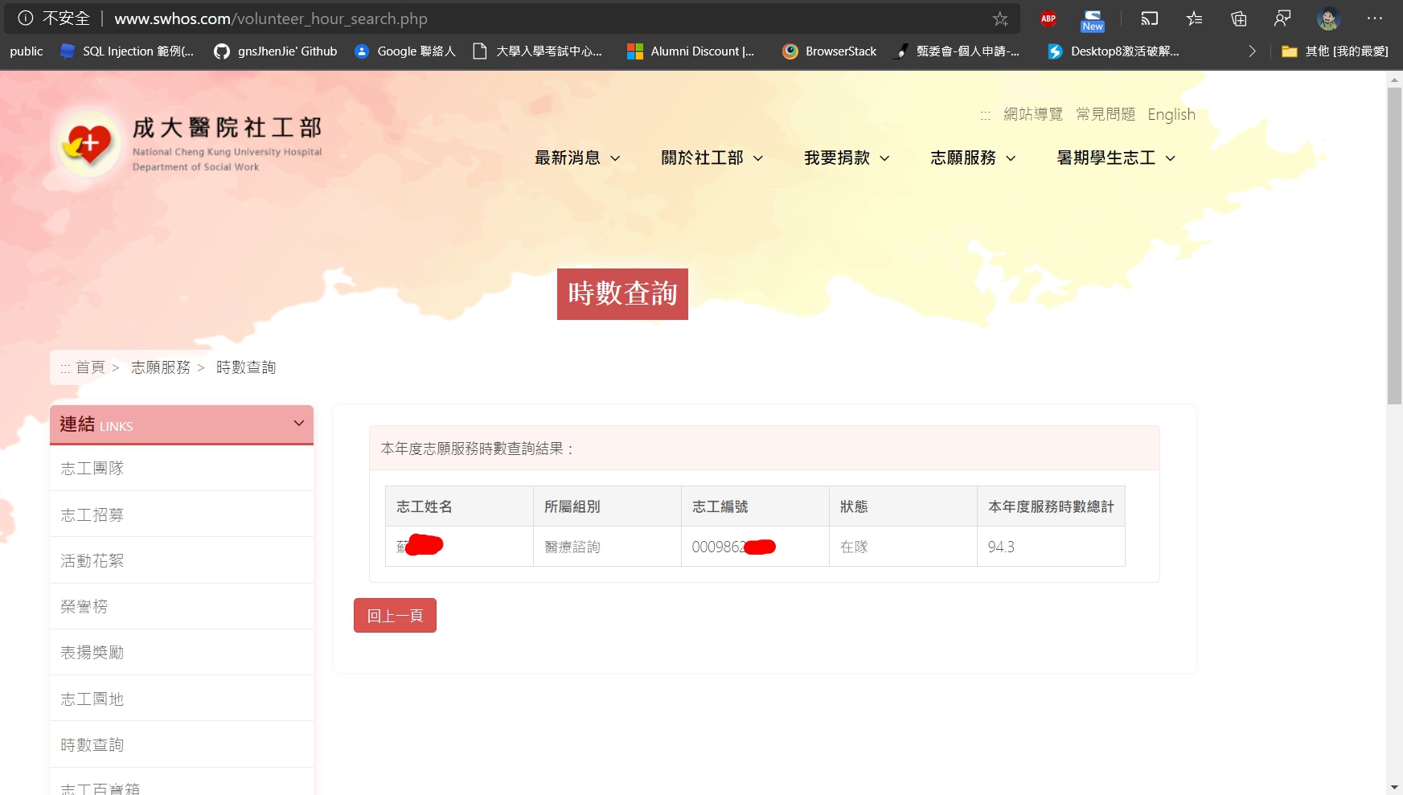Expand 我要捐款 menu

[x=847, y=158]
